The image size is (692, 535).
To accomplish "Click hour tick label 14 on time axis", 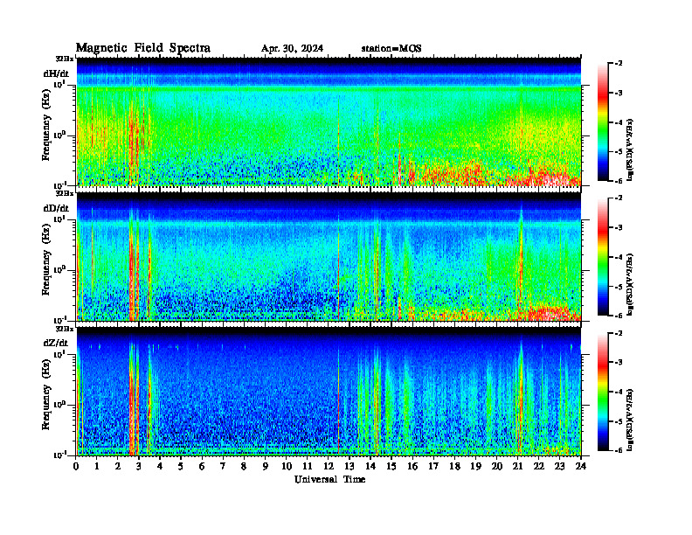I will 370,466.
